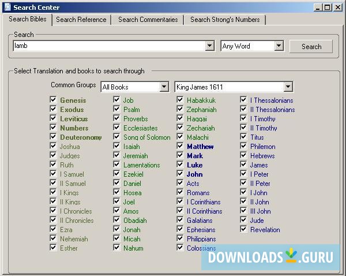Toggle the Malachi checkbox
346x276 pixels.
click(x=180, y=137)
